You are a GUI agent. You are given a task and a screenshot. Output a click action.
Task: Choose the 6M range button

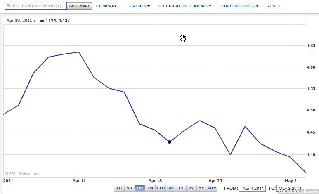click(170, 188)
